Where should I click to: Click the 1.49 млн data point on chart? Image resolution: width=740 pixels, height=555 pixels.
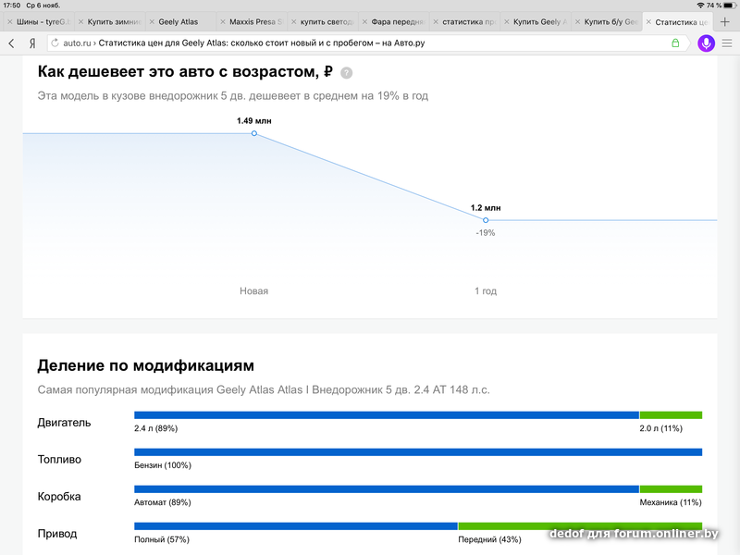(253, 133)
